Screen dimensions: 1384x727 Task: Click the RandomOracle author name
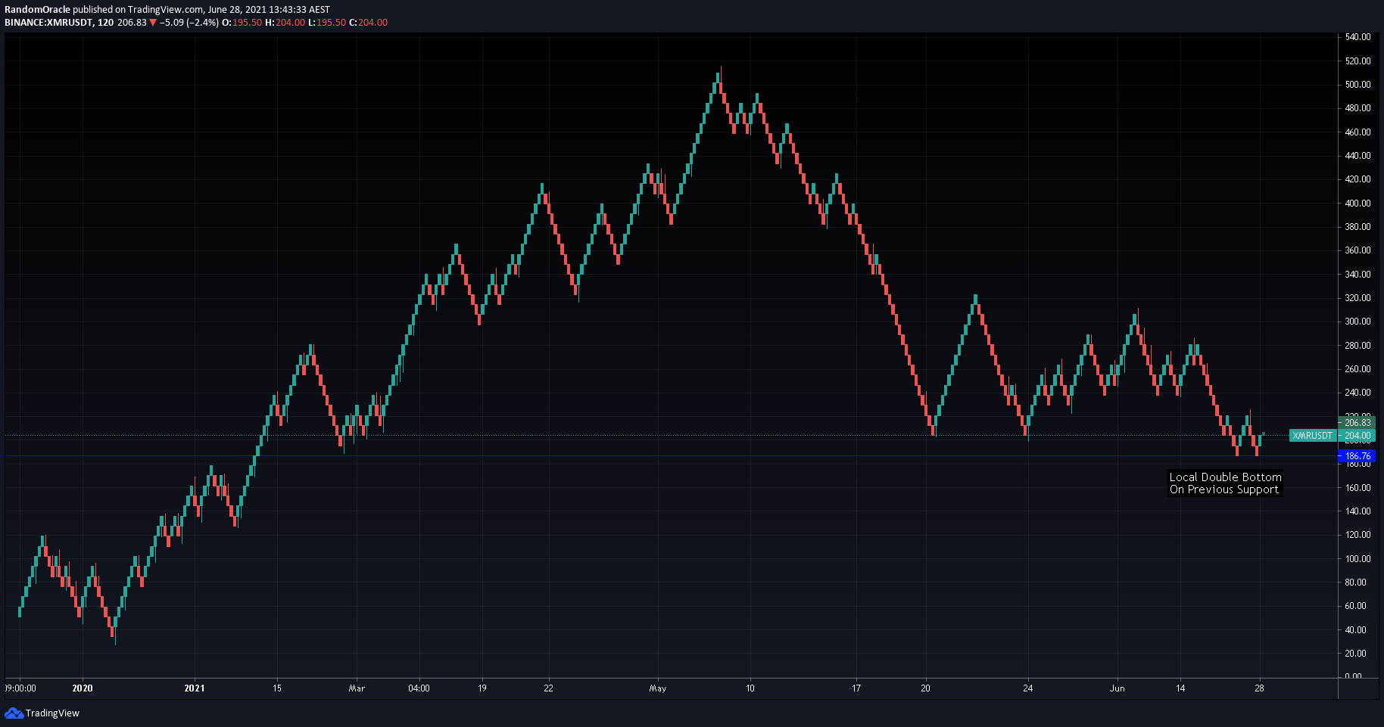point(37,10)
